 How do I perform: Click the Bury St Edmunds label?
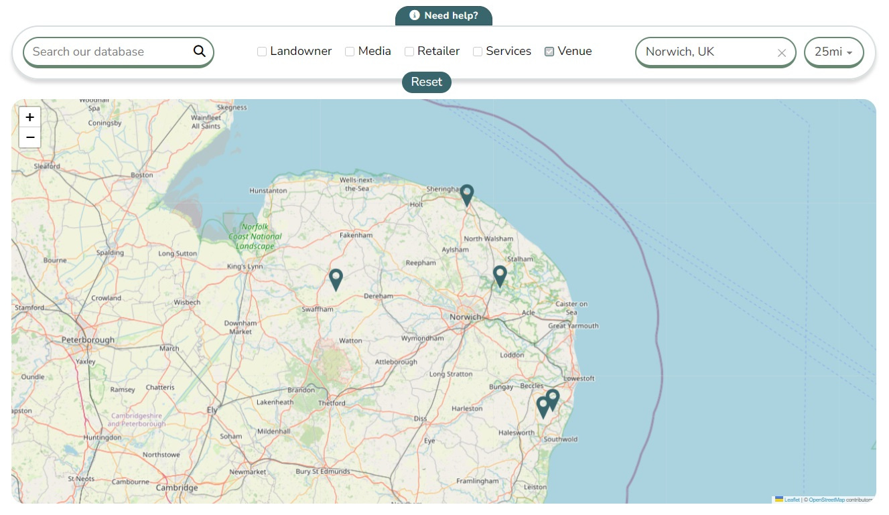(x=323, y=471)
